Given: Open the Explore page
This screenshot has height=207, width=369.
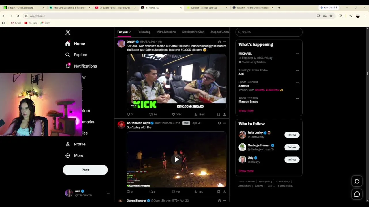Looking at the screenshot, I should click(x=76, y=55).
